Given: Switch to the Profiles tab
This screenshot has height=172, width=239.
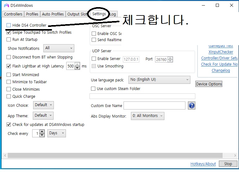Looking at the screenshot, I should pyautogui.click(x=32, y=14).
